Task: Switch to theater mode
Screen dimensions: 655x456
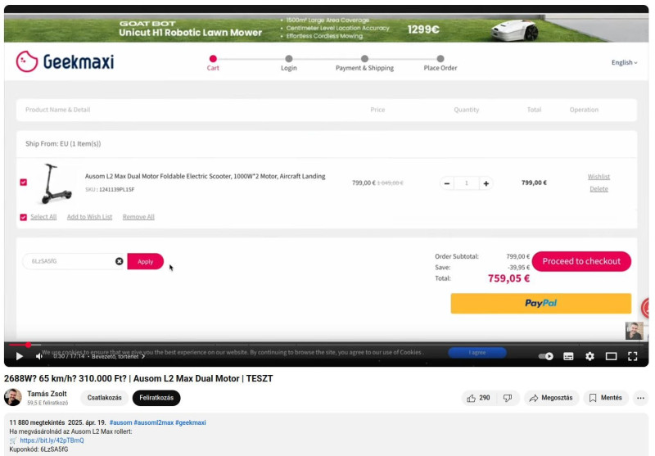Action: [611, 356]
